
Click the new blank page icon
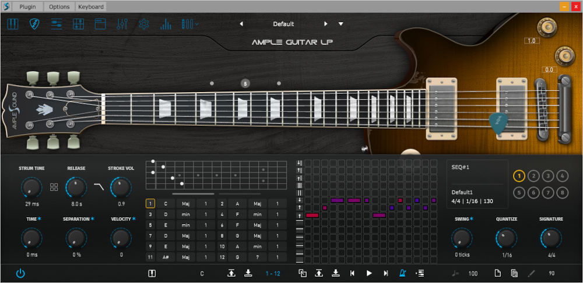[497, 274]
